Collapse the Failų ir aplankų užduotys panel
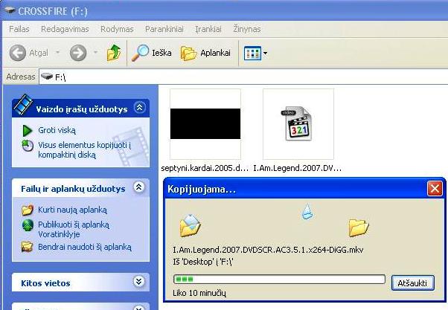Image resolution: width=448 pixels, height=310 pixels. (138, 189)
